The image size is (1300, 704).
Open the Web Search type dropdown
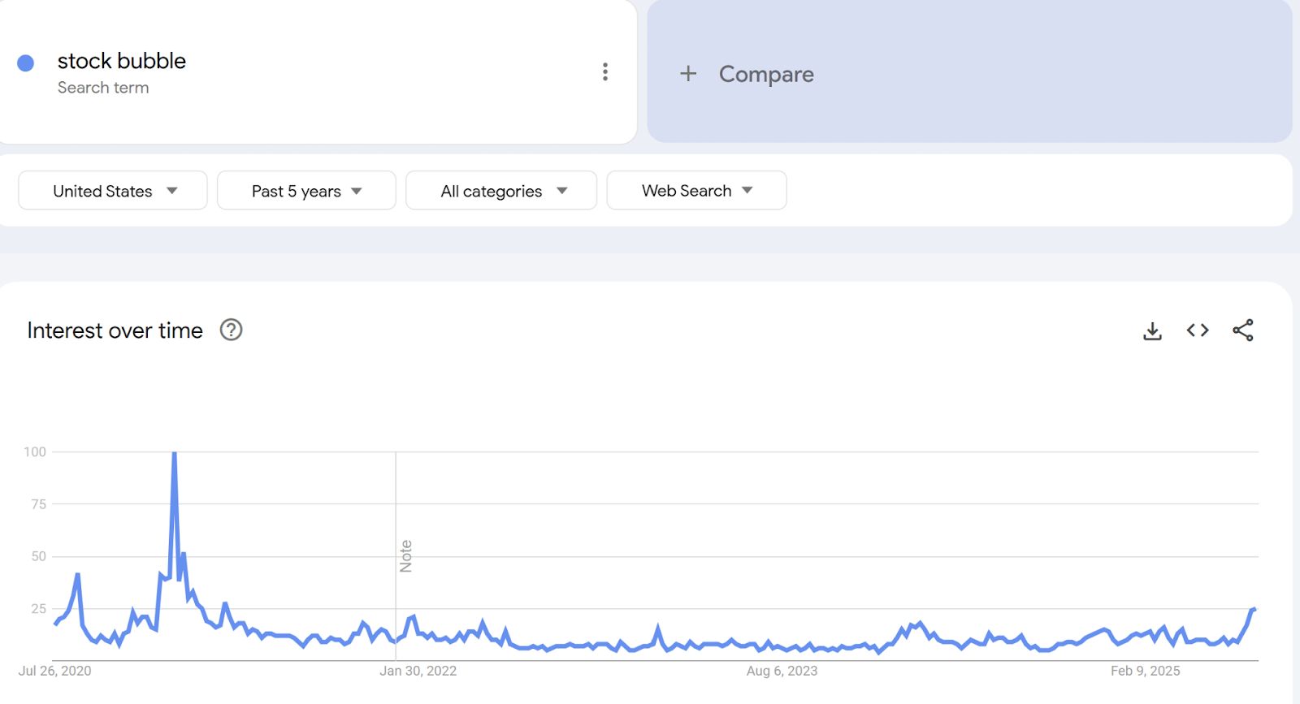coord(696,191)
